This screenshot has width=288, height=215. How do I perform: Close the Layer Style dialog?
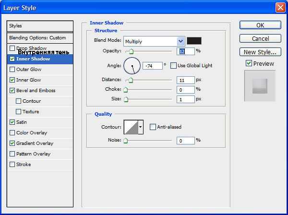280,8
